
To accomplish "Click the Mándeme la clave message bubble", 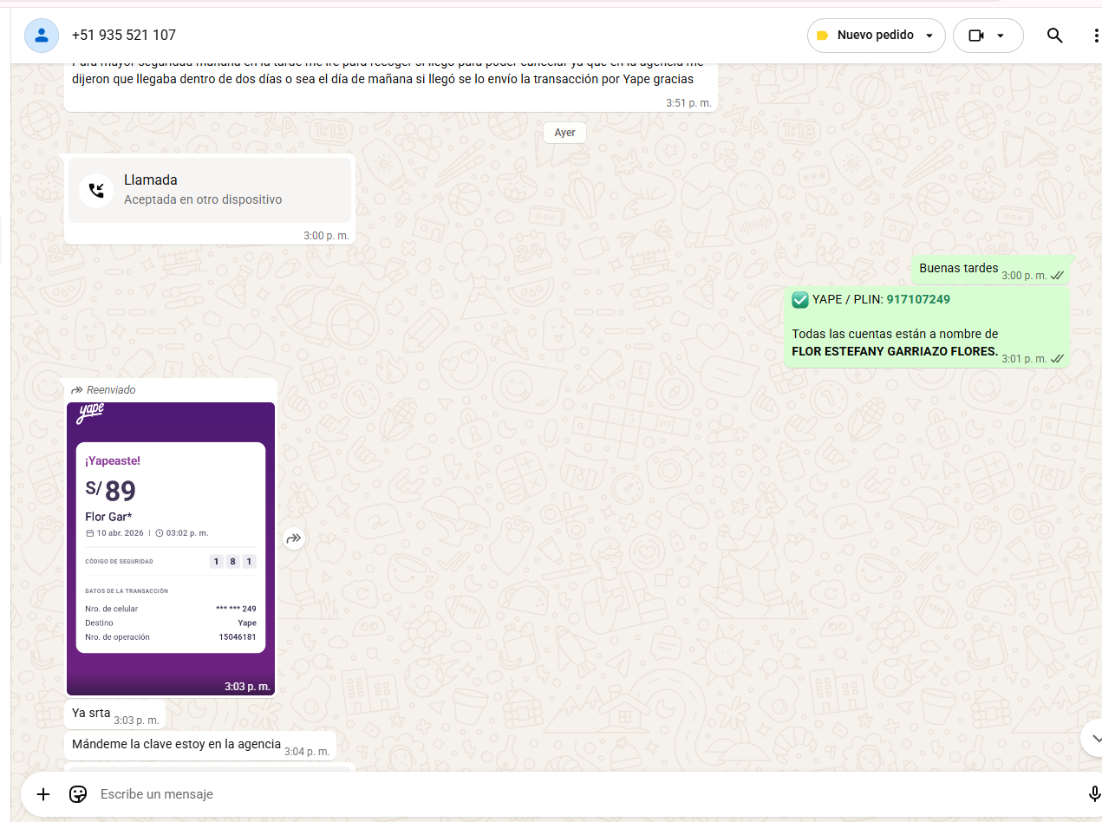I will tap(177, 744).
